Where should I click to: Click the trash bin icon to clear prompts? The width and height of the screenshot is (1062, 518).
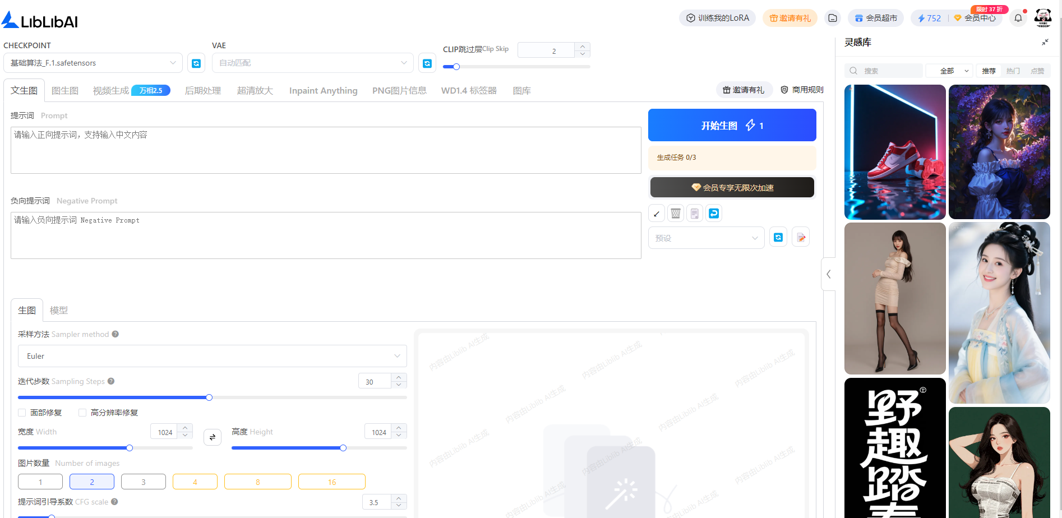[x=676, y=214]
